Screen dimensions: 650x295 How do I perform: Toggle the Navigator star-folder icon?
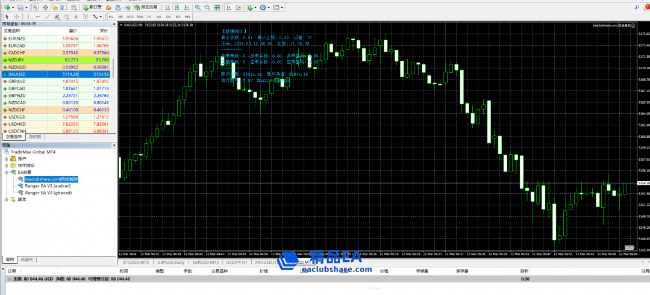point(55,7)
